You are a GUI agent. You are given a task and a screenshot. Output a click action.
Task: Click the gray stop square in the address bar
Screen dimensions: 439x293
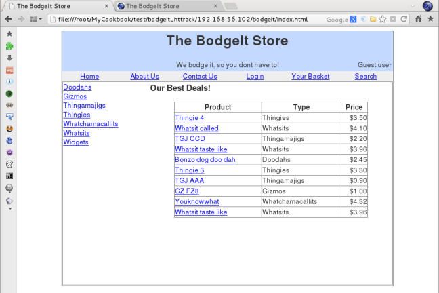tap(393, 19)
